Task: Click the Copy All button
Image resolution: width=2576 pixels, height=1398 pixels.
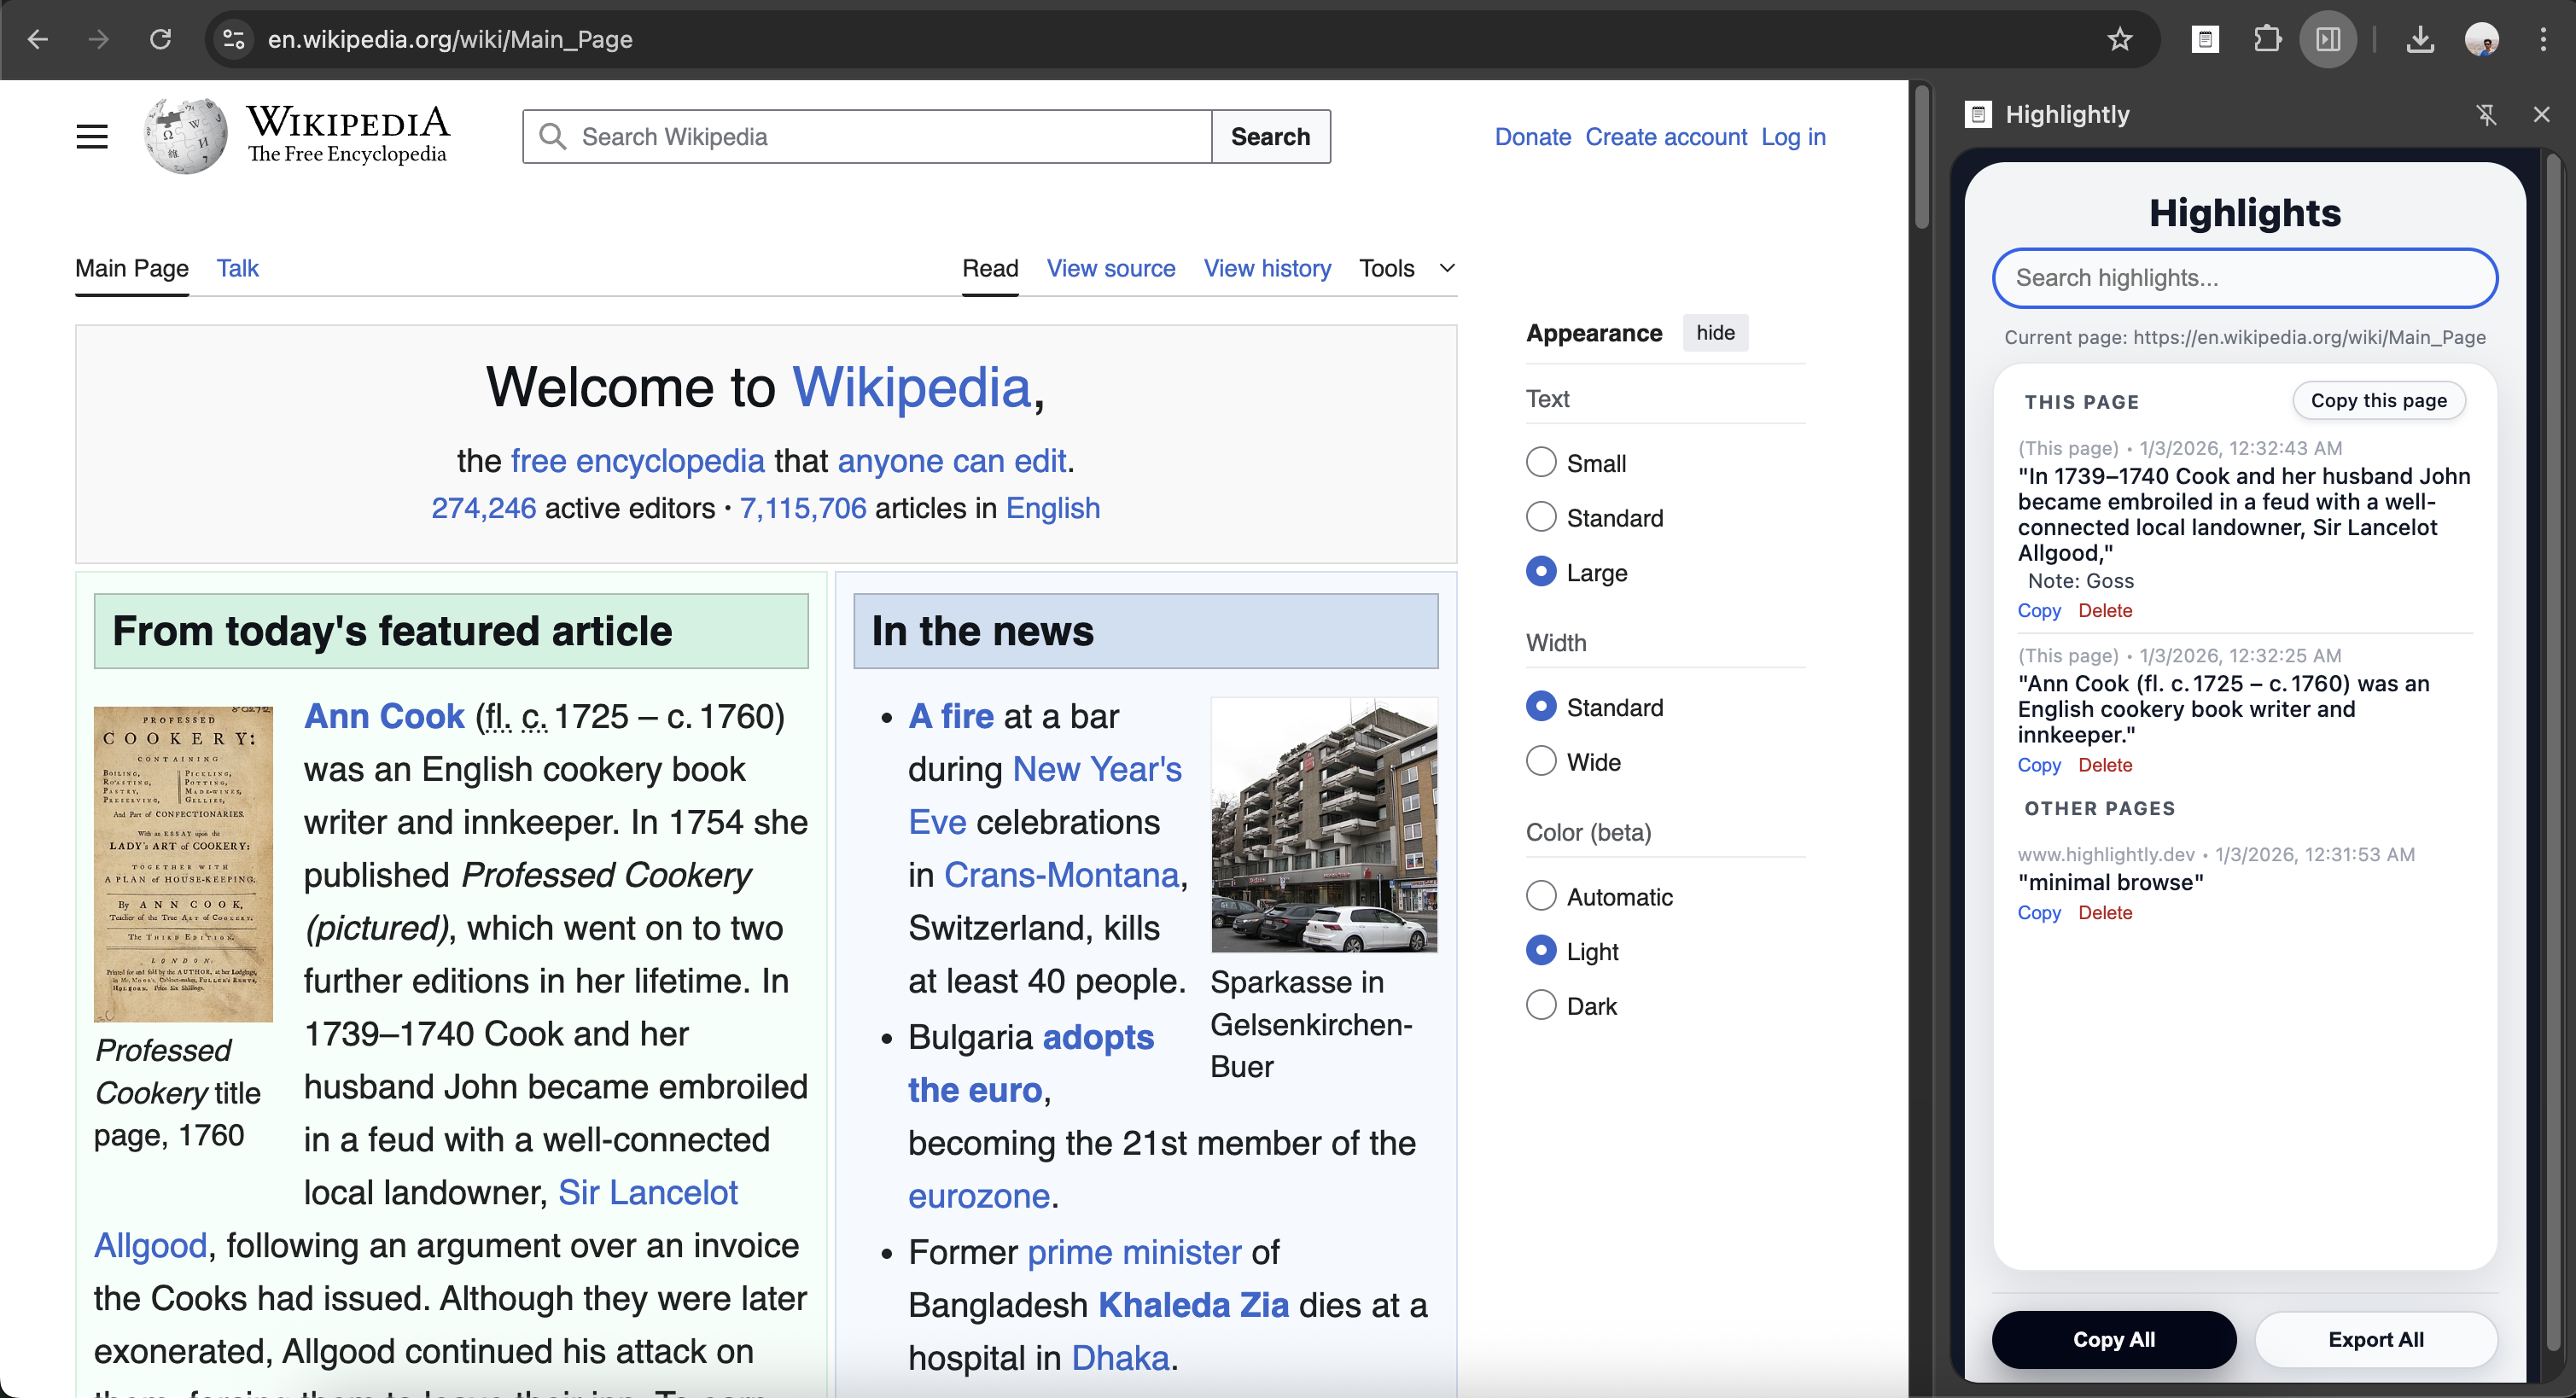Action: tap(2113, 1339)
